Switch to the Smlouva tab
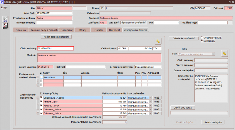235x130 pixels. tap(21, 30)
